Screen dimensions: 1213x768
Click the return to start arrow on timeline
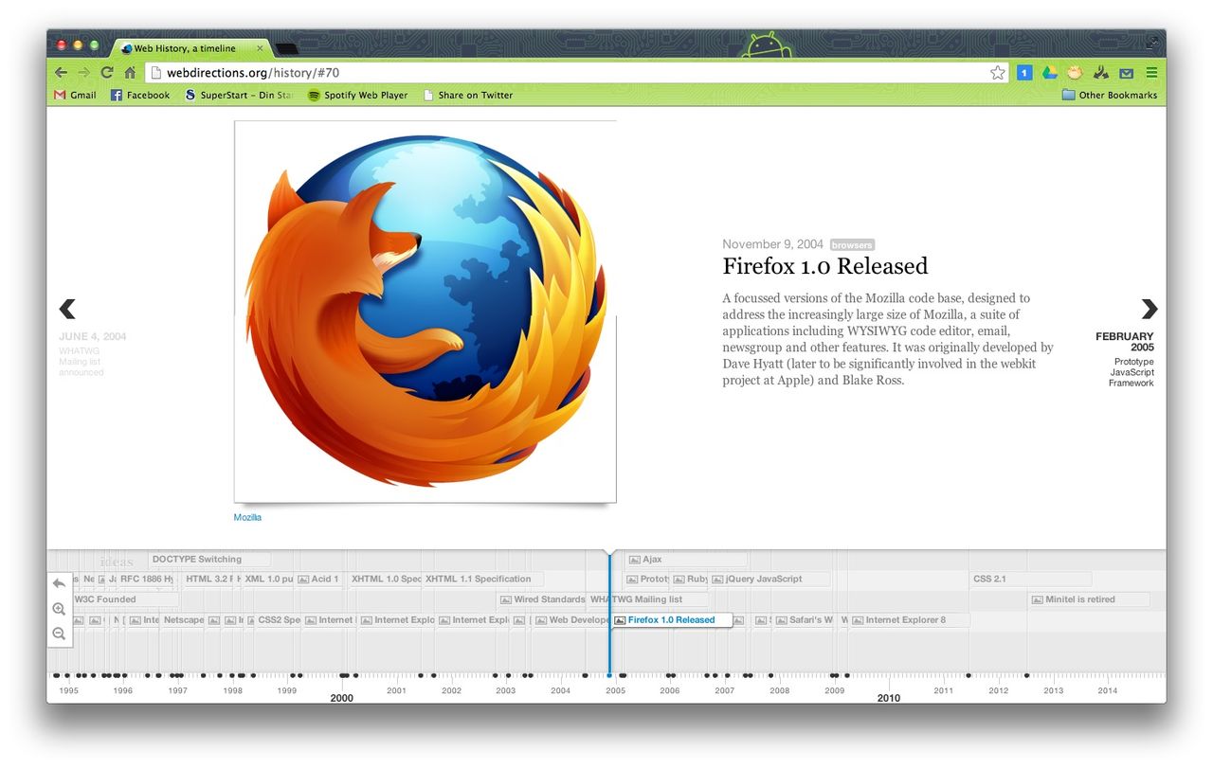tap(59, 583)
